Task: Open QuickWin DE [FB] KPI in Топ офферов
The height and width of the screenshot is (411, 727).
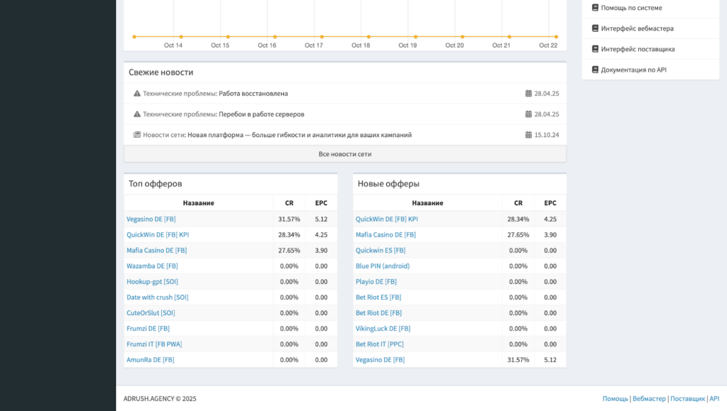Action: 158,234
